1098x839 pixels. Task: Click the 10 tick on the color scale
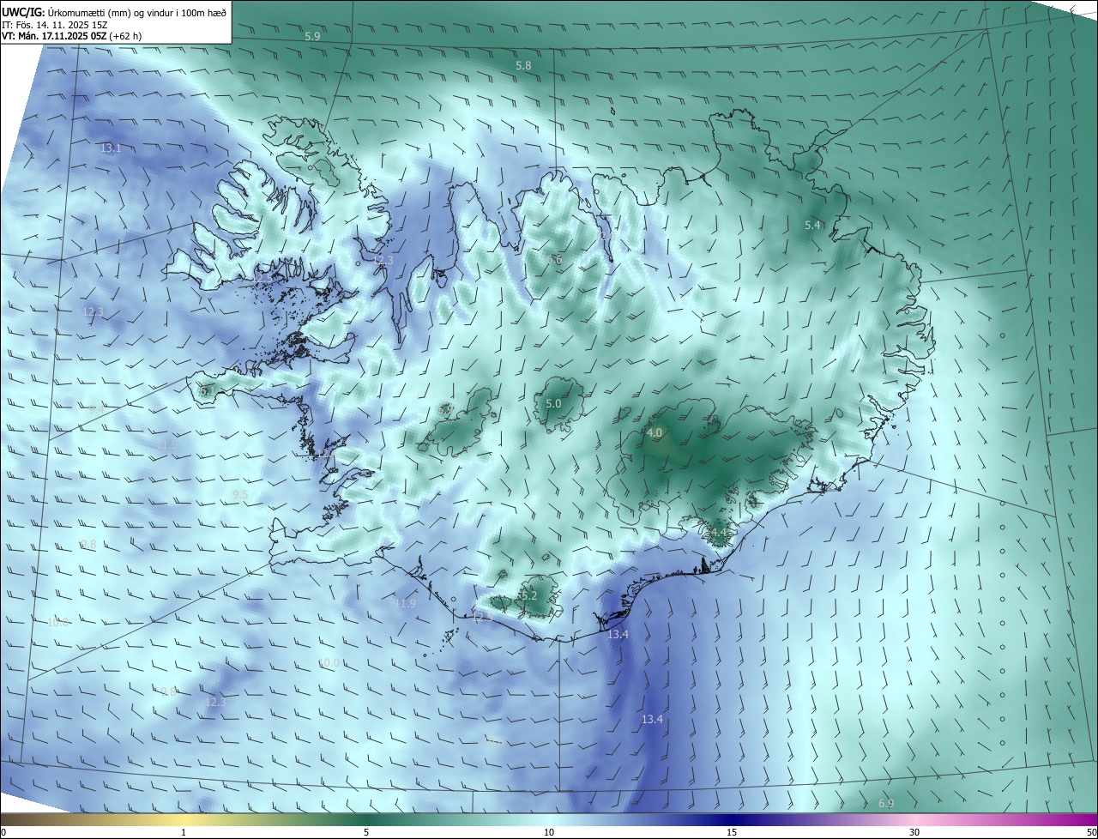(549, 832)
